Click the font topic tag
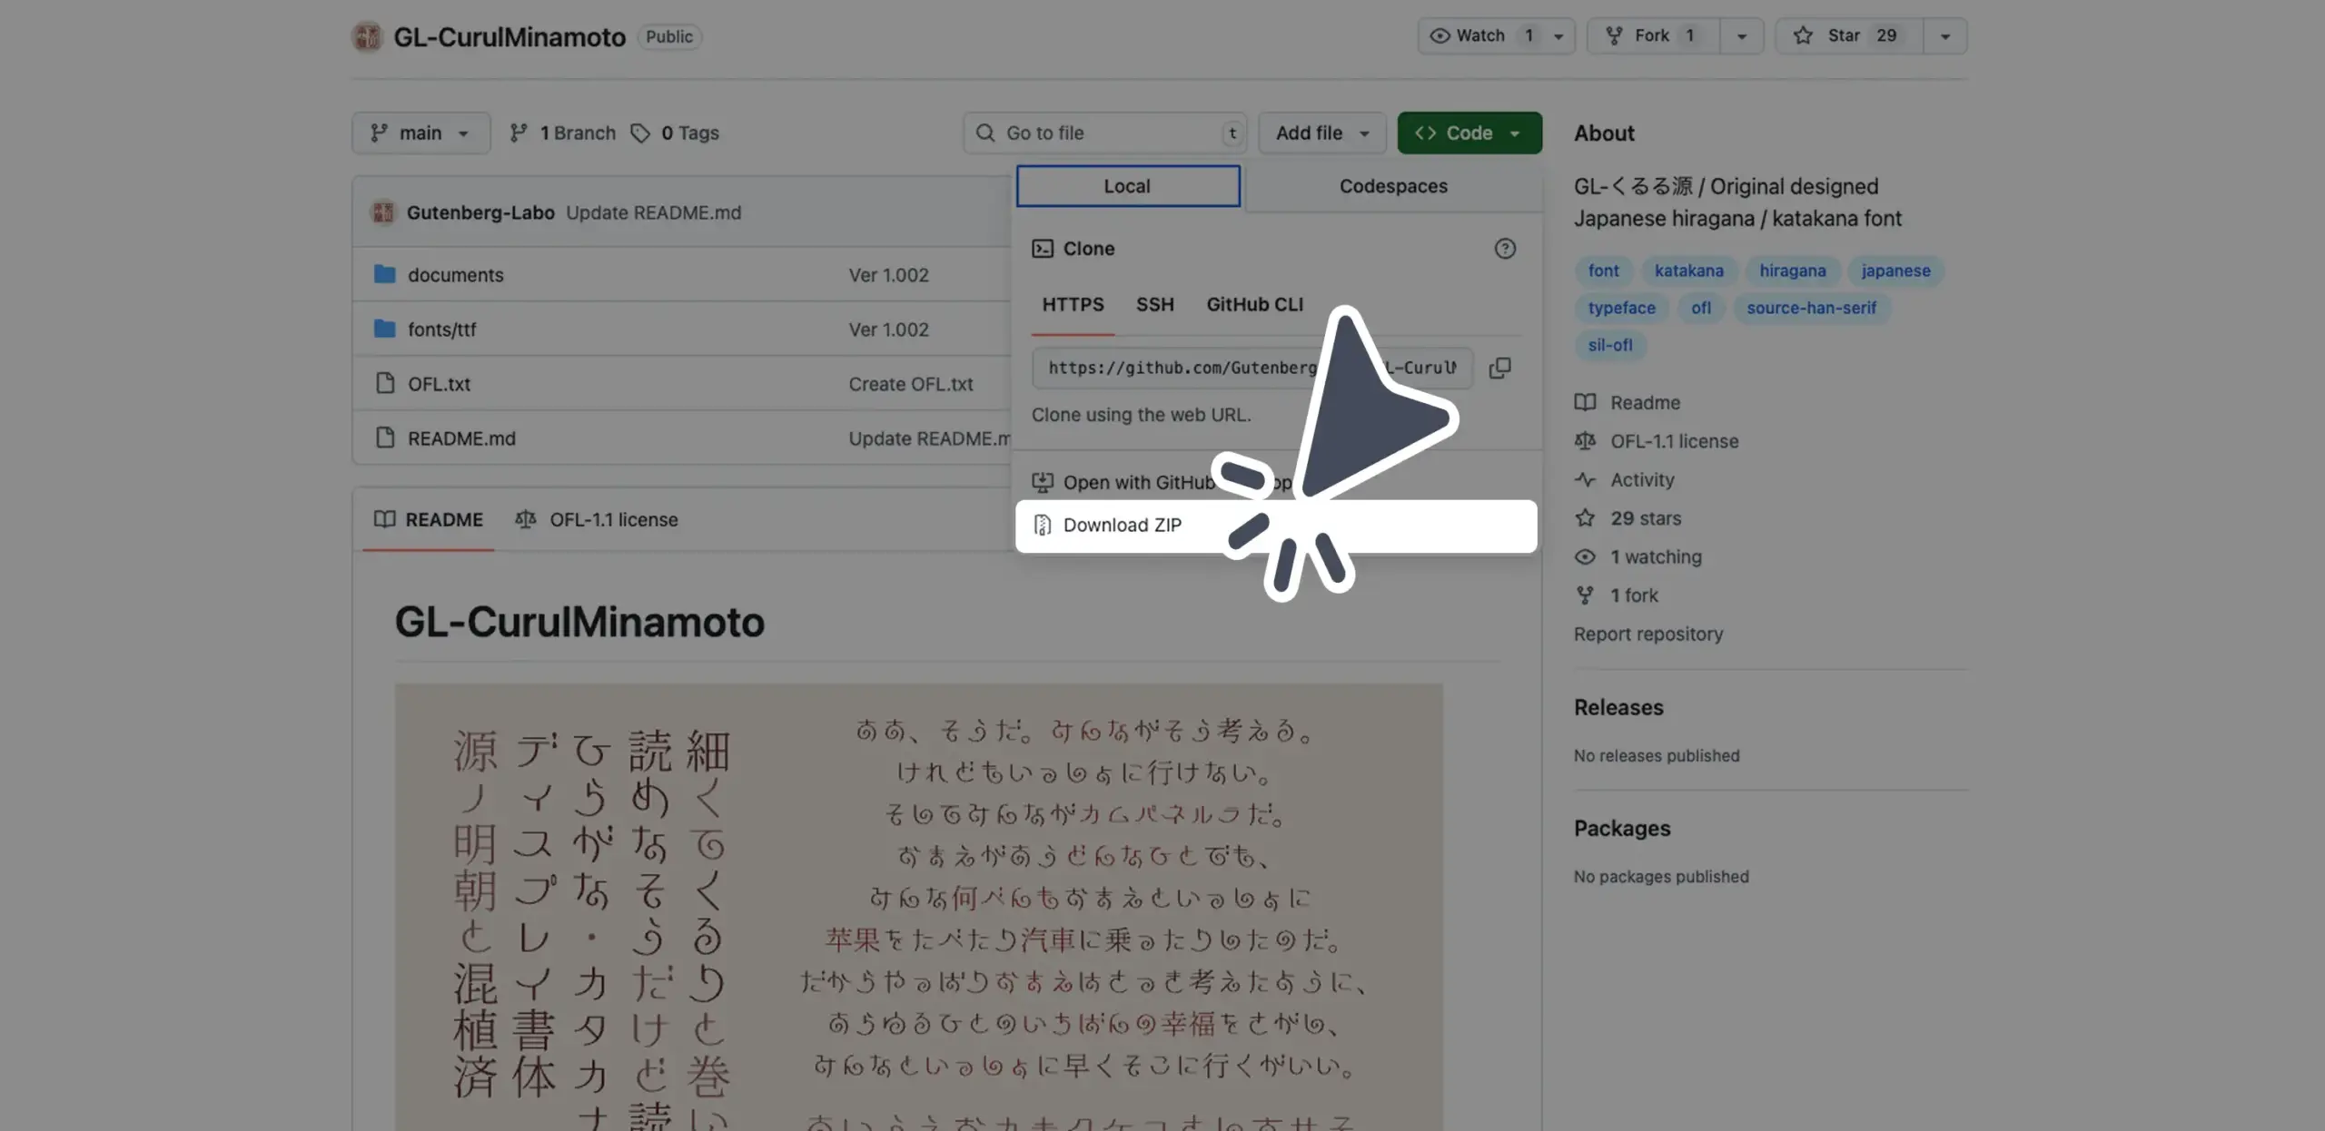The height and width of the screenshot is (1131, 2325). coord(1603,270)
